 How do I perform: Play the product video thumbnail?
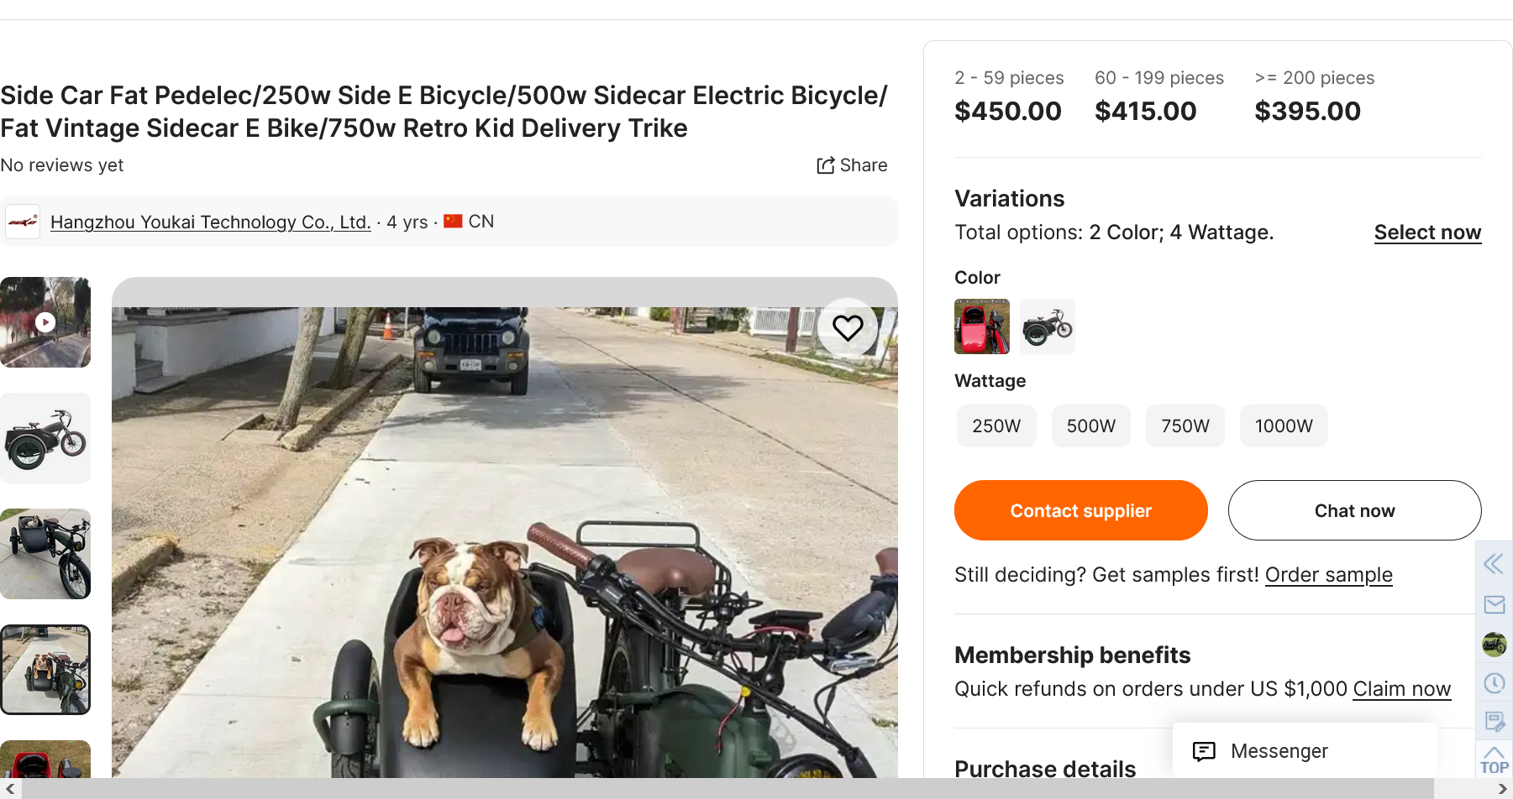(45, 322)
